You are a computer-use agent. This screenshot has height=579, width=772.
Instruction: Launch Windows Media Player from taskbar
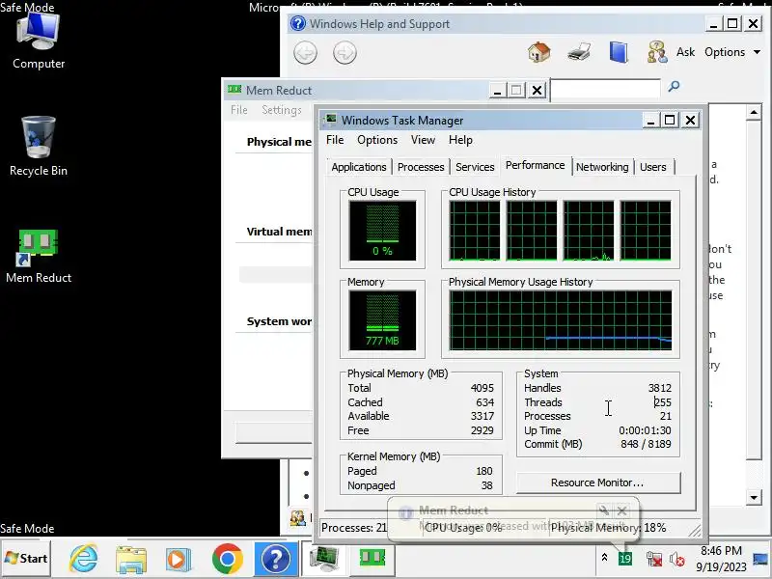click(x=179, y=559)
